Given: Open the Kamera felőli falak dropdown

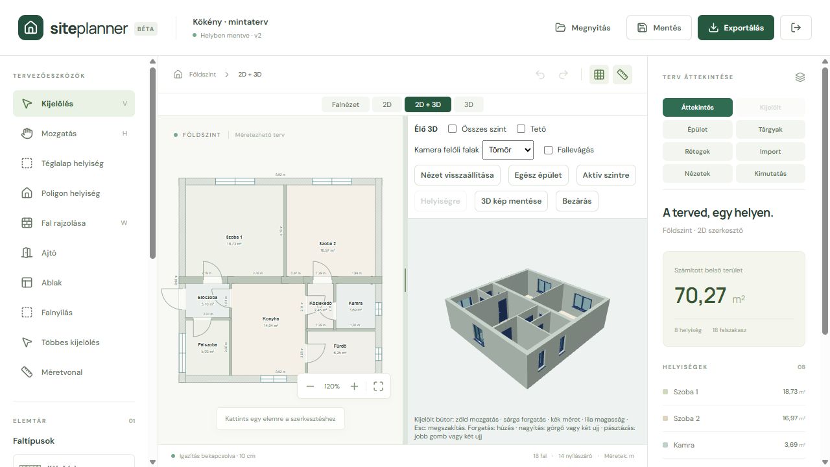Looking at the screenshot, I should 508,150.
